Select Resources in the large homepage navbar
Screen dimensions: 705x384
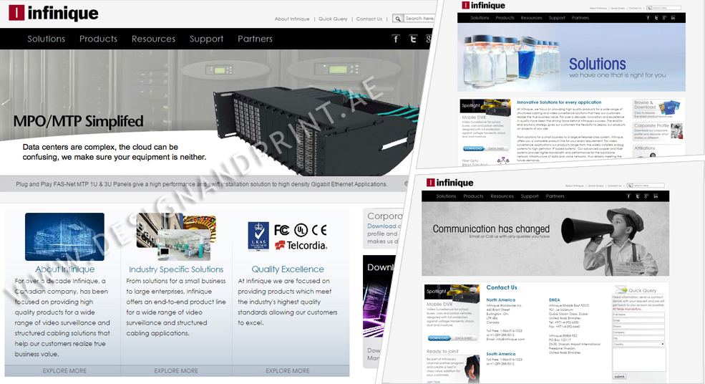click(x=153, y=39)
